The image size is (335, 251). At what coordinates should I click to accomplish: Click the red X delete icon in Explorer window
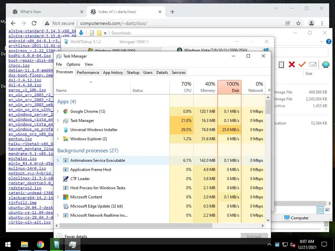click(291, 64)
